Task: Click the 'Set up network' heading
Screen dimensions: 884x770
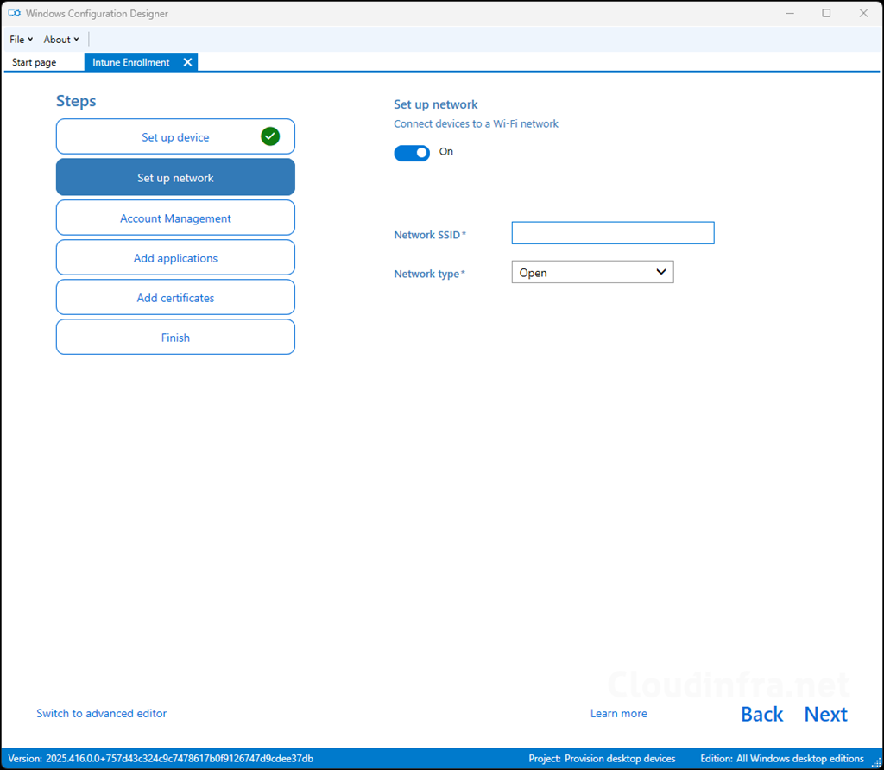Action: [436, 104]
